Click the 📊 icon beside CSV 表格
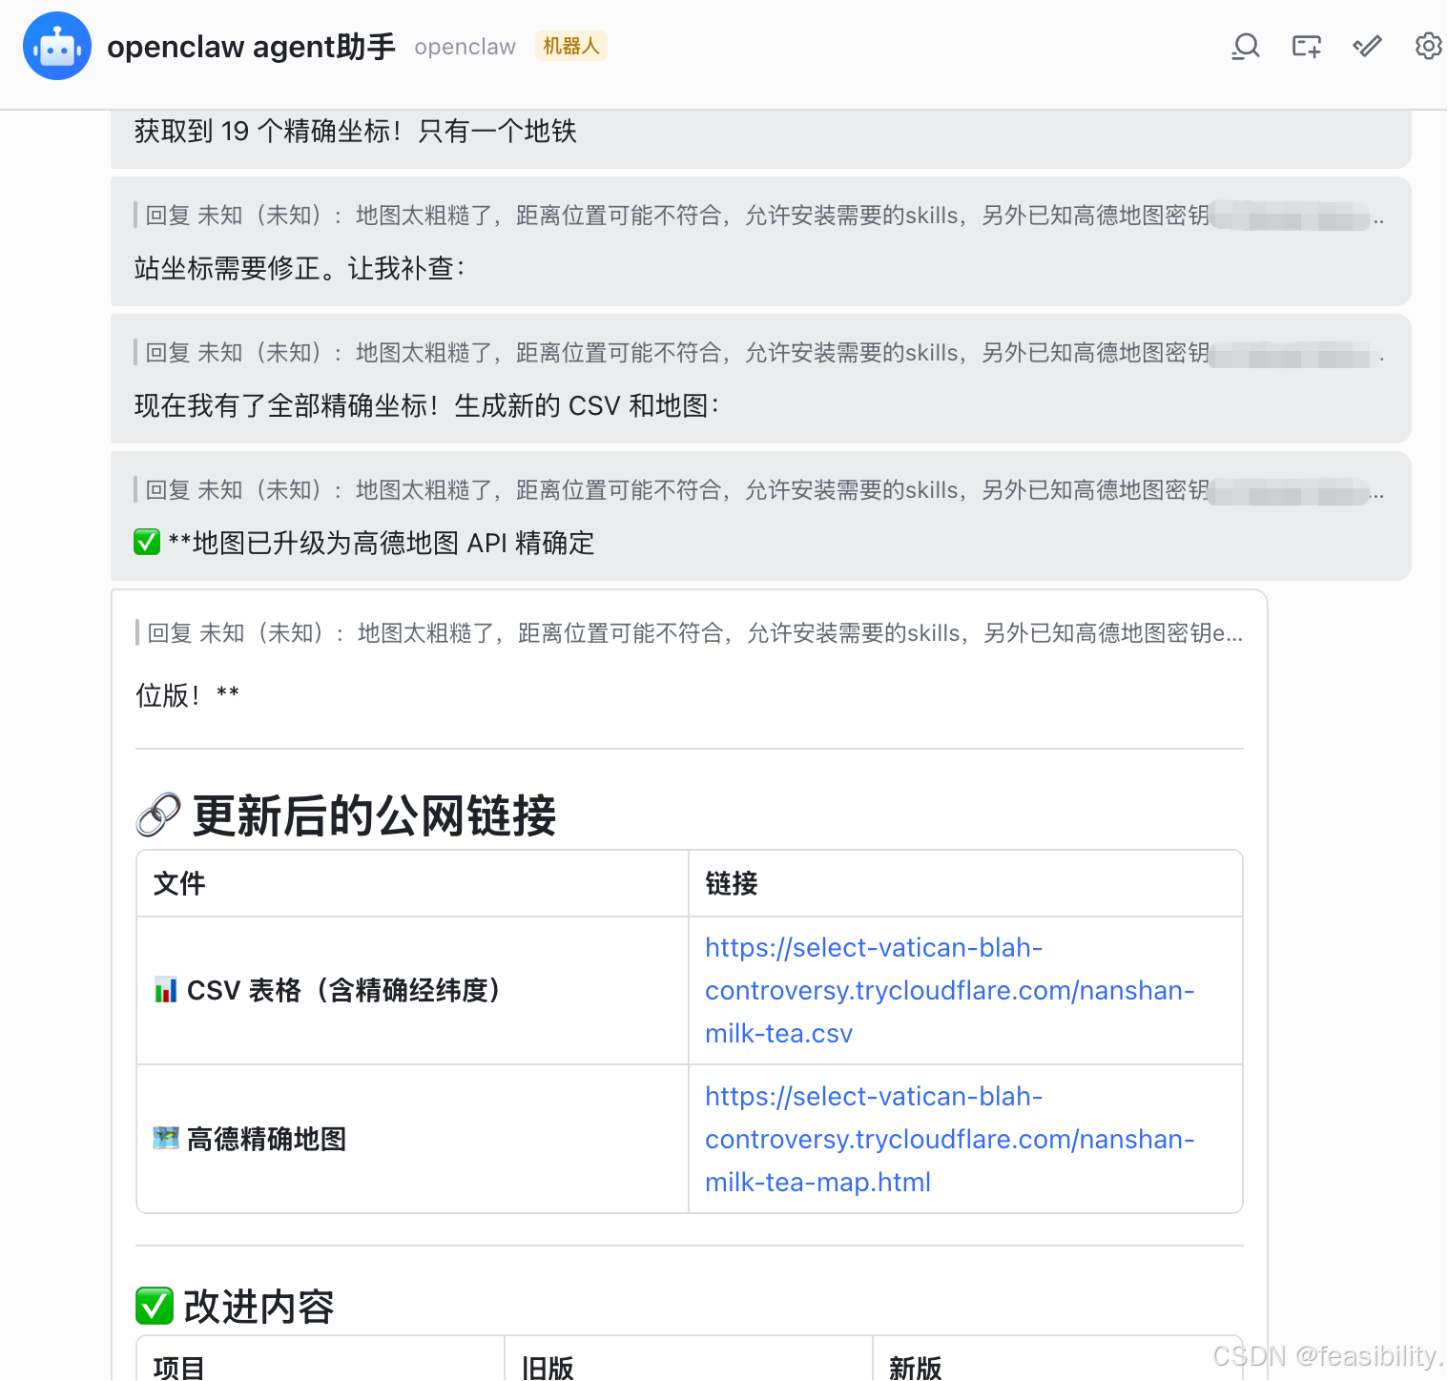 pos(165,990)
